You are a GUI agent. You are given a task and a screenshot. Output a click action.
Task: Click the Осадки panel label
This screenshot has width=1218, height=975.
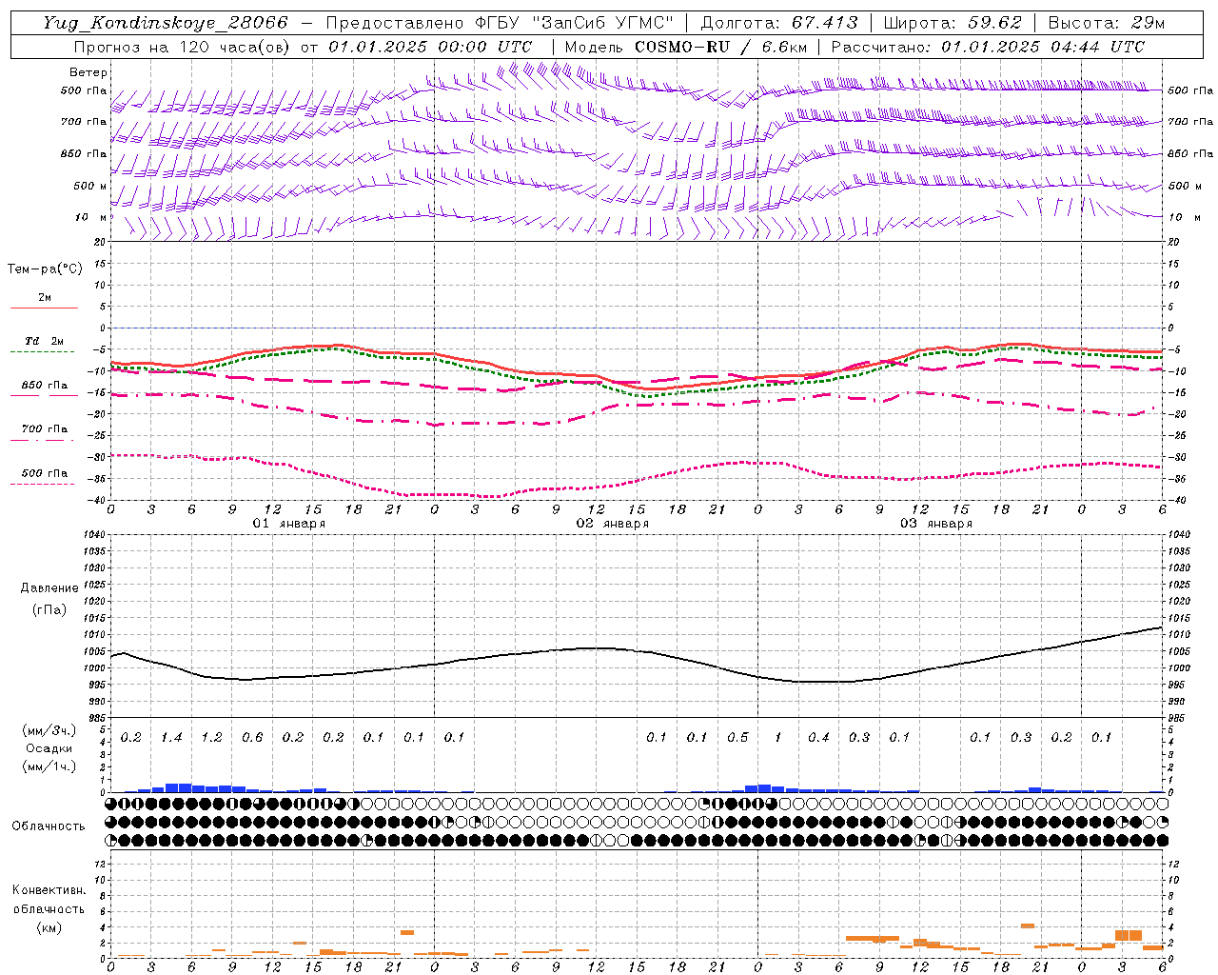tap(49, 748)
